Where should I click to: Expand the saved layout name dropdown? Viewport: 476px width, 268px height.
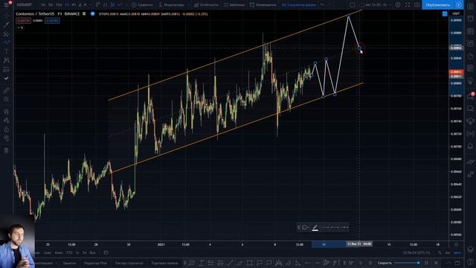[390, 4]
